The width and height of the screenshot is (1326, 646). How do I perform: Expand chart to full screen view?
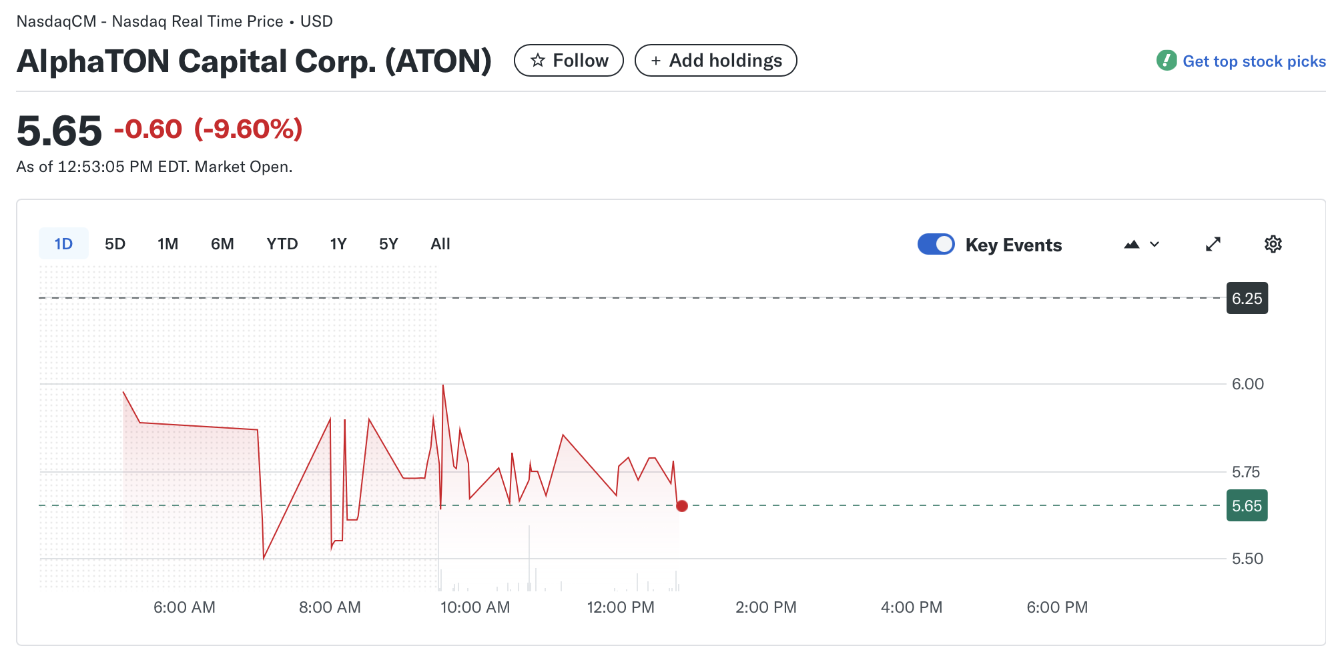tap(1213, 245)
